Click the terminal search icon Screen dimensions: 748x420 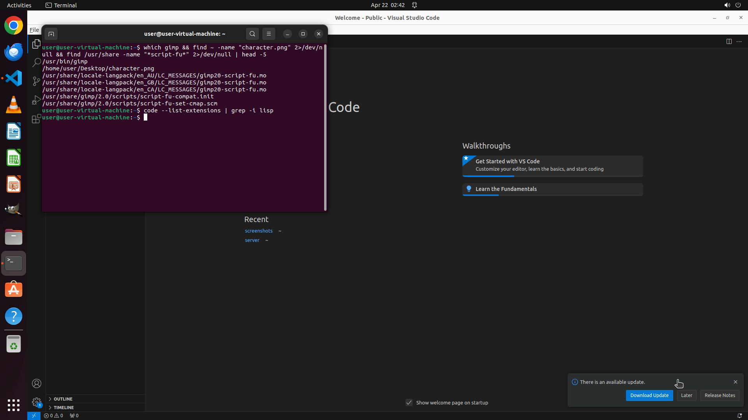[x=252, y=34]
